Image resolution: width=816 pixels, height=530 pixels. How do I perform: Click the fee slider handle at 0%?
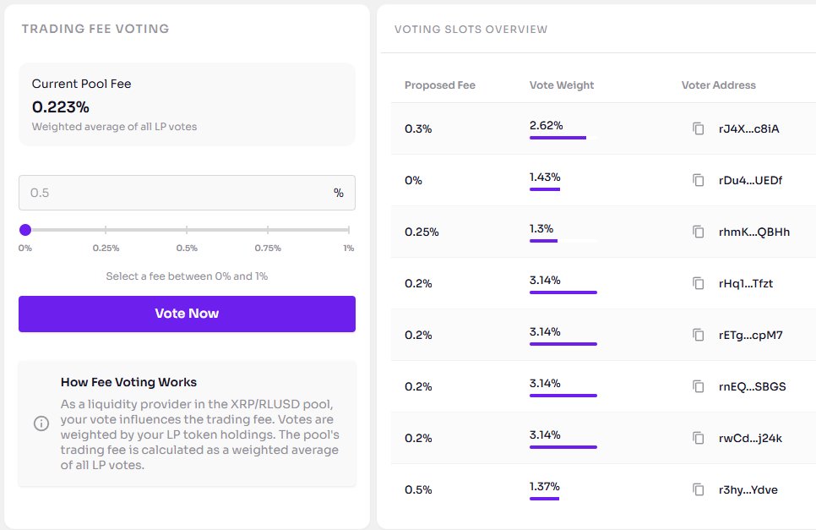(x=25, y=230)
